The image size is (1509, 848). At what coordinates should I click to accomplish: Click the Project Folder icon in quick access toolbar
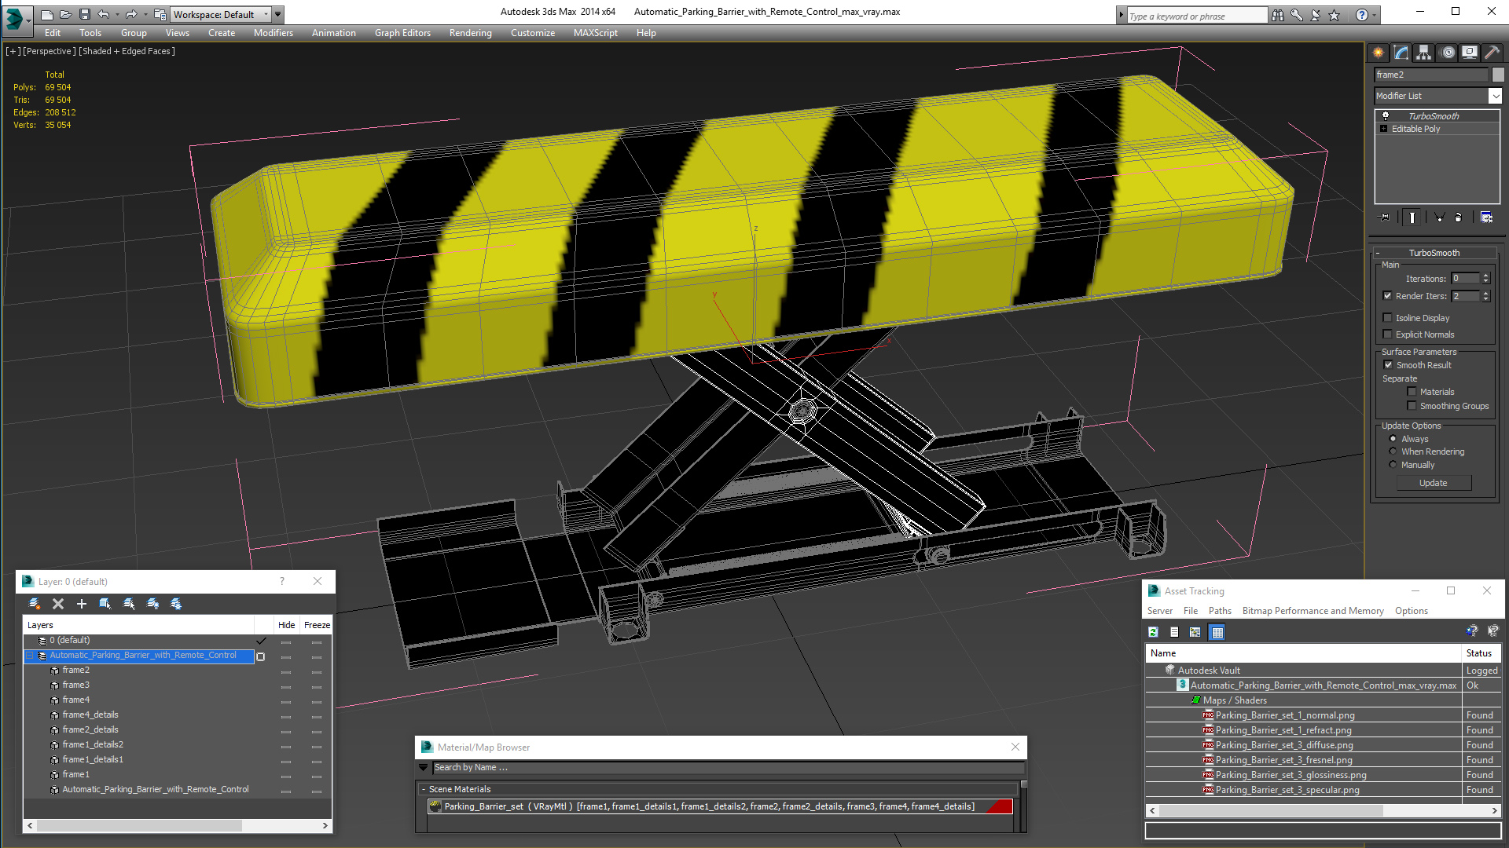(x=160, y=14)
